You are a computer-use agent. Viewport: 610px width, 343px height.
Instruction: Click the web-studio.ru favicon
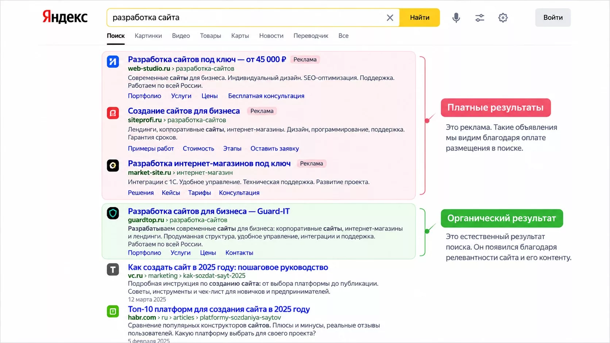[x=113, y=61]
